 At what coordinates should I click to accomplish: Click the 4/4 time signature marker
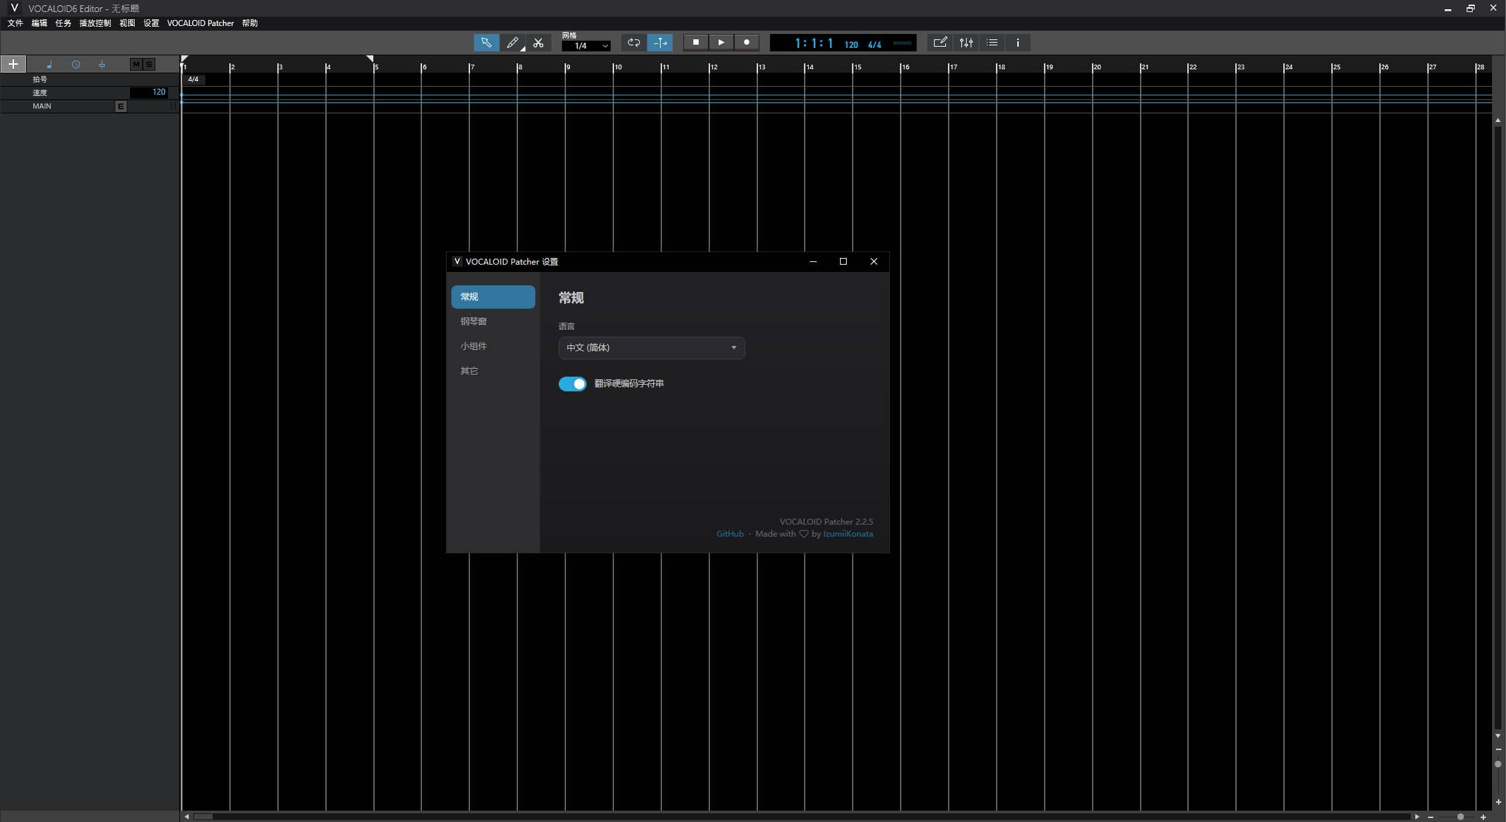coord(193,79)
